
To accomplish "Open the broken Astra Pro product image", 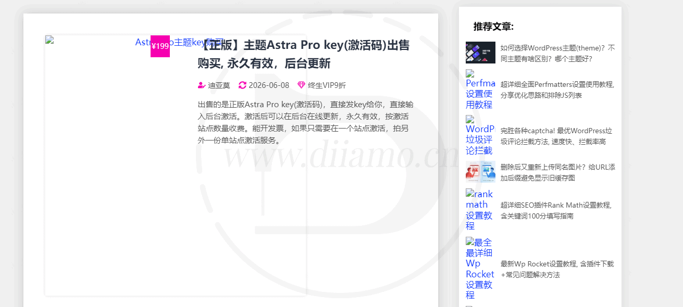I will [x=176, y=165].
